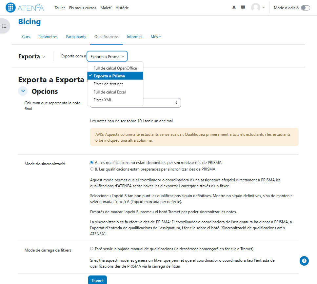317x284 pixels.
Task: Select Fitxer XML export format
Action: (103, 100)
